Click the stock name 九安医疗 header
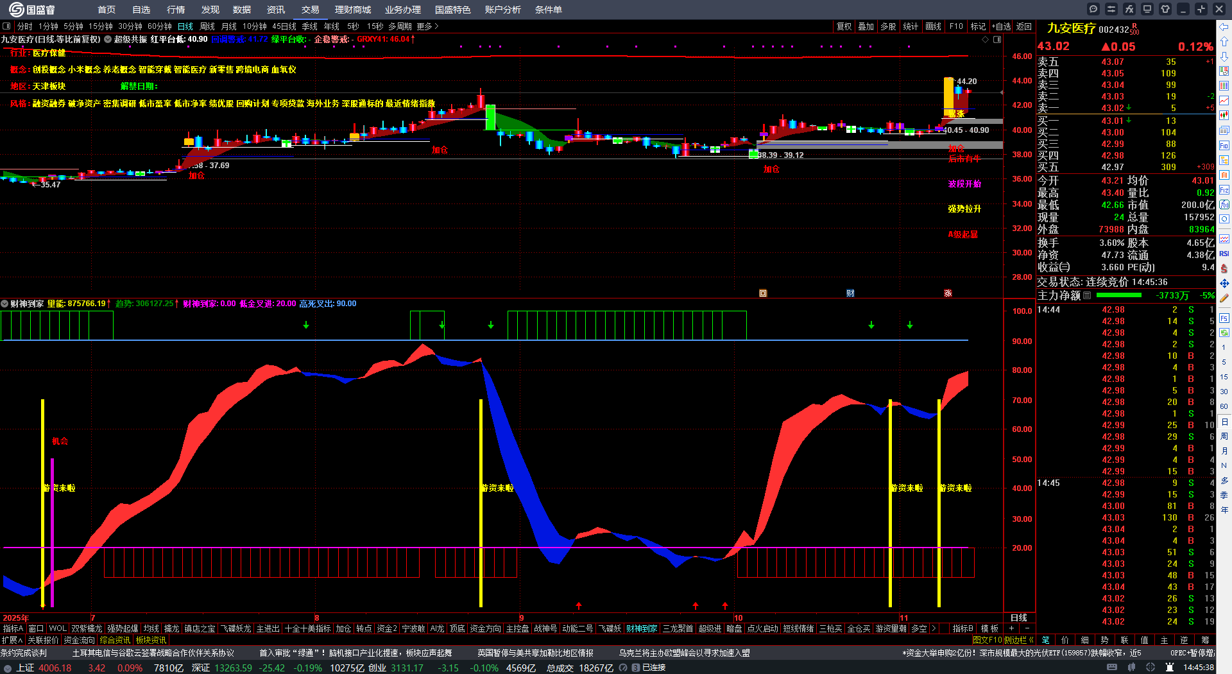 1071,28
